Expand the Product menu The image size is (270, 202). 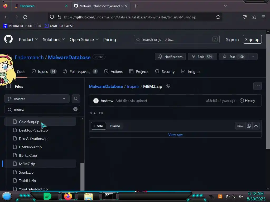[28, 39]
